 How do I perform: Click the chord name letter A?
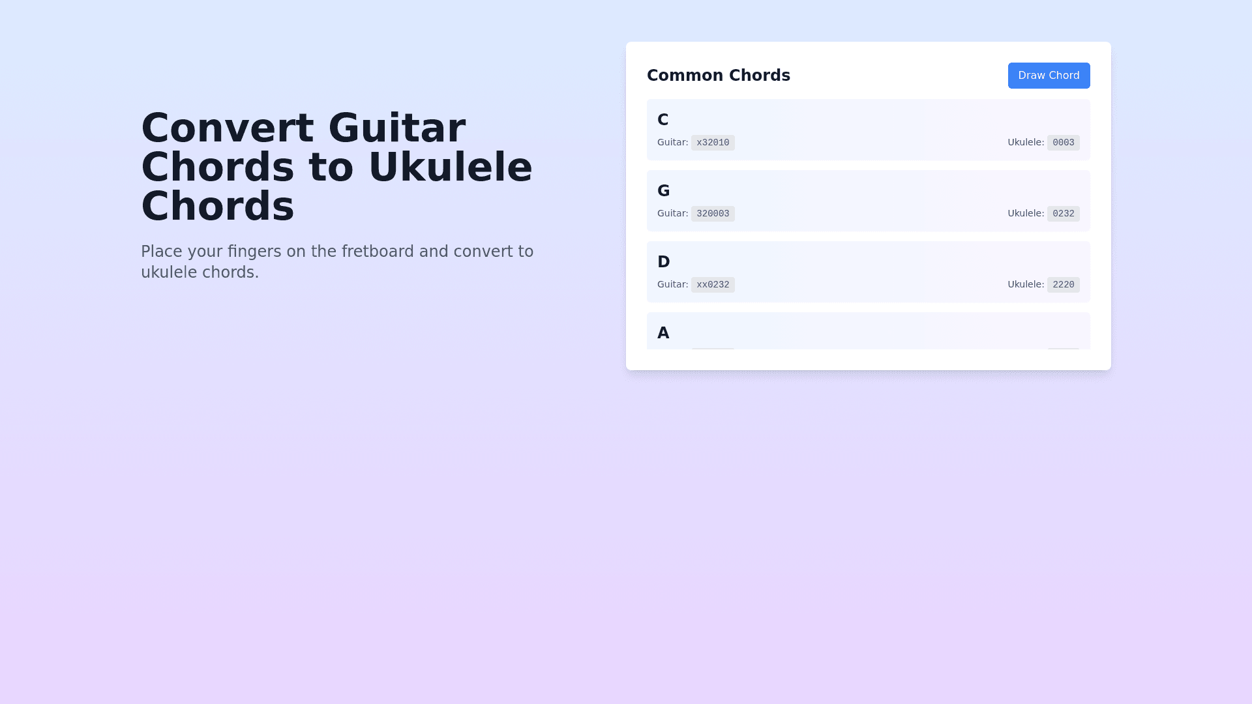[663, 333]
